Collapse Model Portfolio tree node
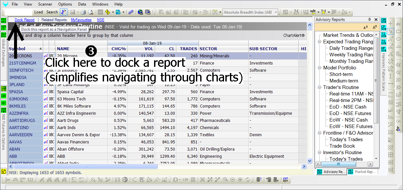The image size is (403, 190). pos(319,68)
